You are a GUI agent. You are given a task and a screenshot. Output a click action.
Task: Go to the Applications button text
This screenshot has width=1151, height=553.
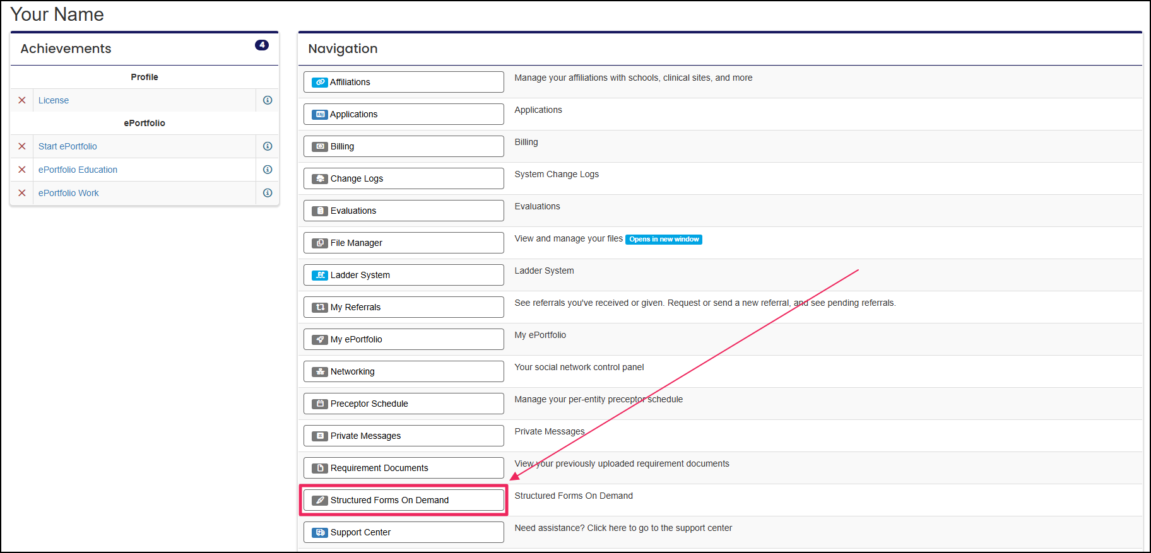(353, 114)
